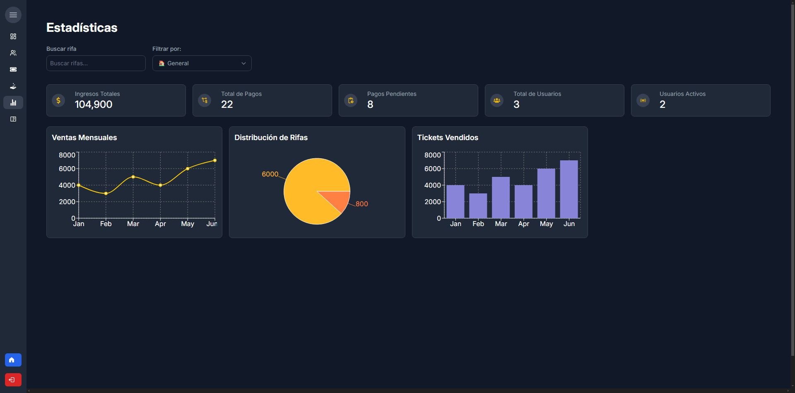Click the May data point on sales line
Viewport: 795px width, 393px height.
coord(188,169)
